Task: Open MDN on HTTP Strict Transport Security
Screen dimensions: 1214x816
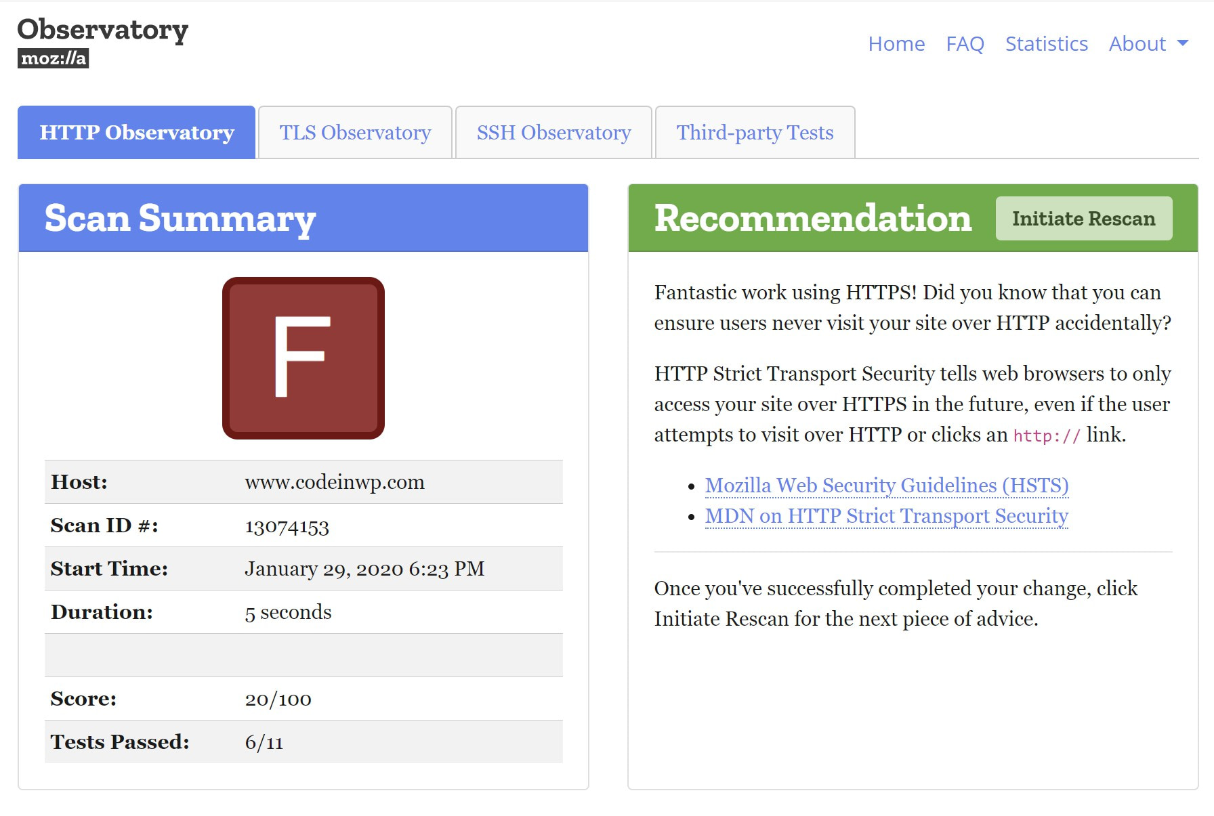Action: coord(886,516)
